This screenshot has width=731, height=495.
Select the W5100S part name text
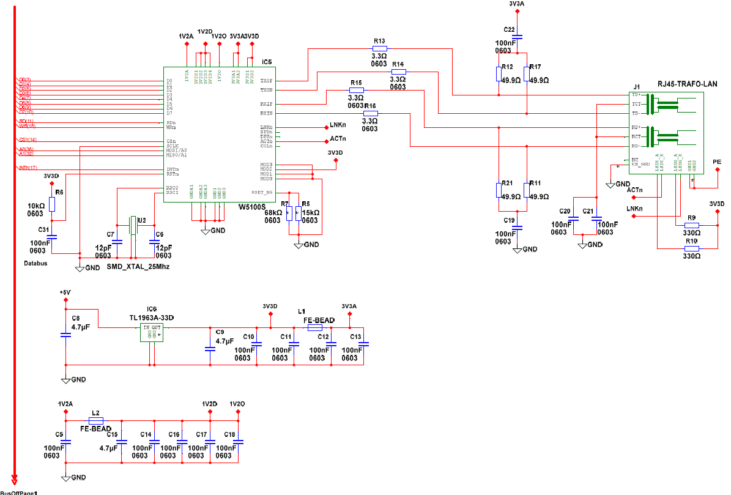coord(252,207)
